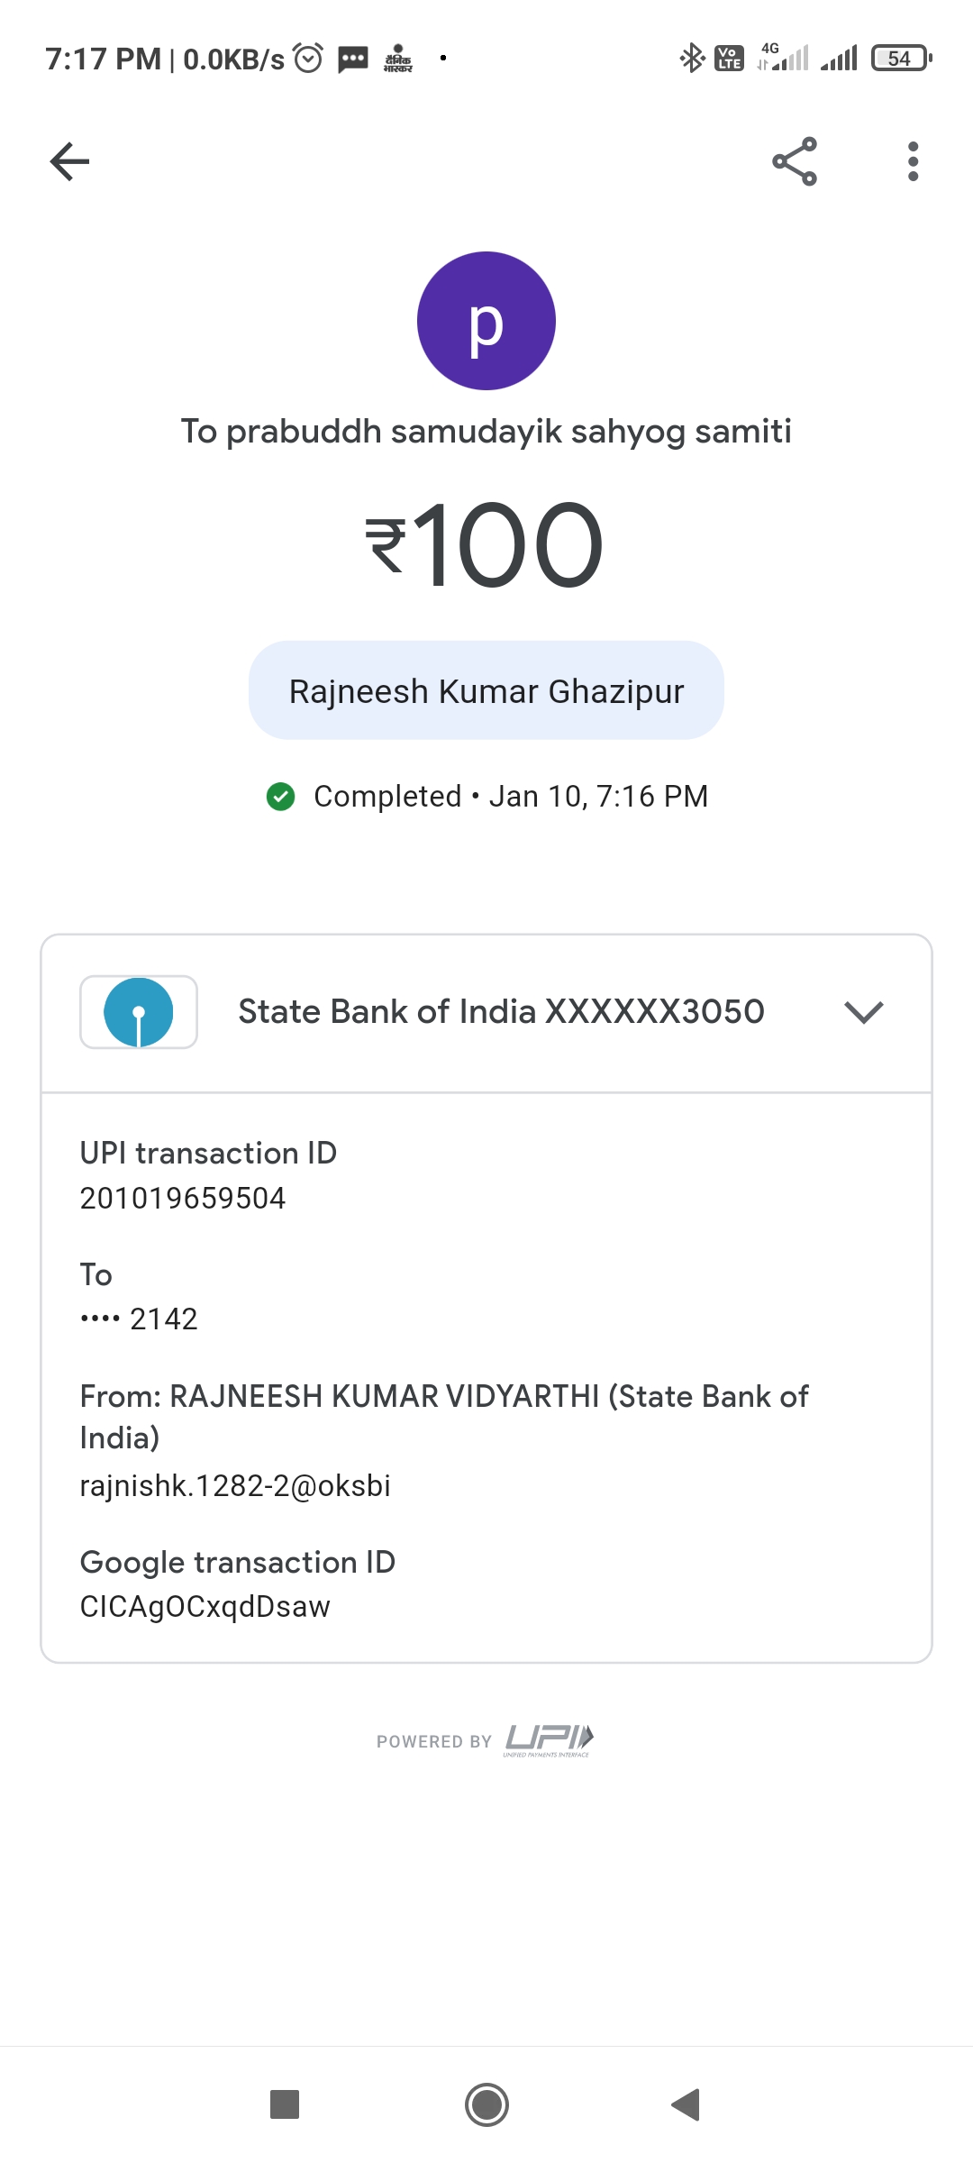Tap the Google transaction ID value

(205, 1607)
